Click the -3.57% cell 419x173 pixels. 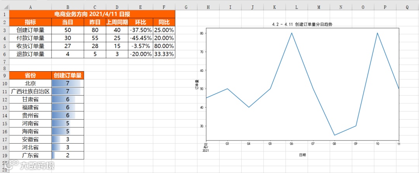click(x=140, y=46)
